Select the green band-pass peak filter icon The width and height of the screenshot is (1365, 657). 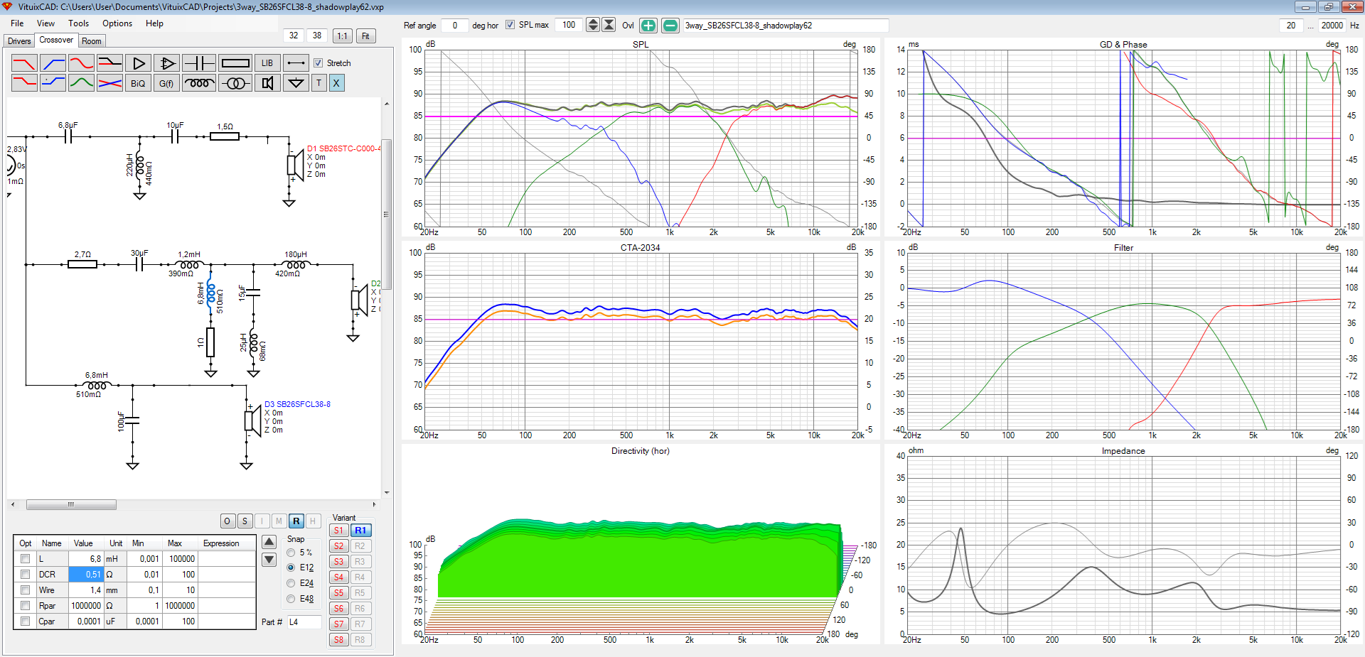click(81, 83)
